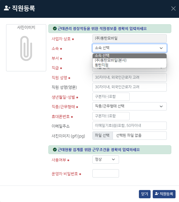This screenshot has height=202, width=179.
Task: Close the 직원등록 dialog with X
Action: click(x=173, y=9)
